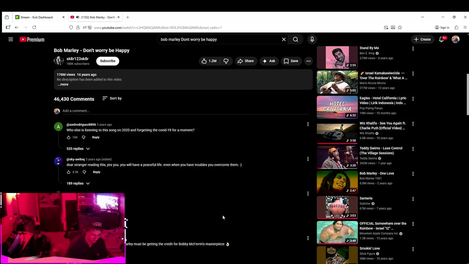Mute the Bob Marley tab audio icon

77,17
